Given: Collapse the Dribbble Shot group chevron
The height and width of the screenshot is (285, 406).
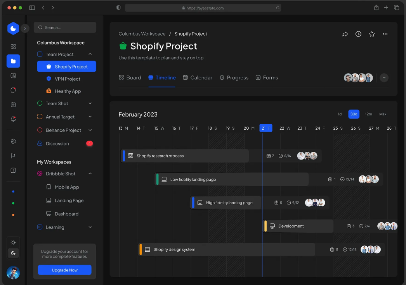Looking at the screenshot, I should click(90, 173).
